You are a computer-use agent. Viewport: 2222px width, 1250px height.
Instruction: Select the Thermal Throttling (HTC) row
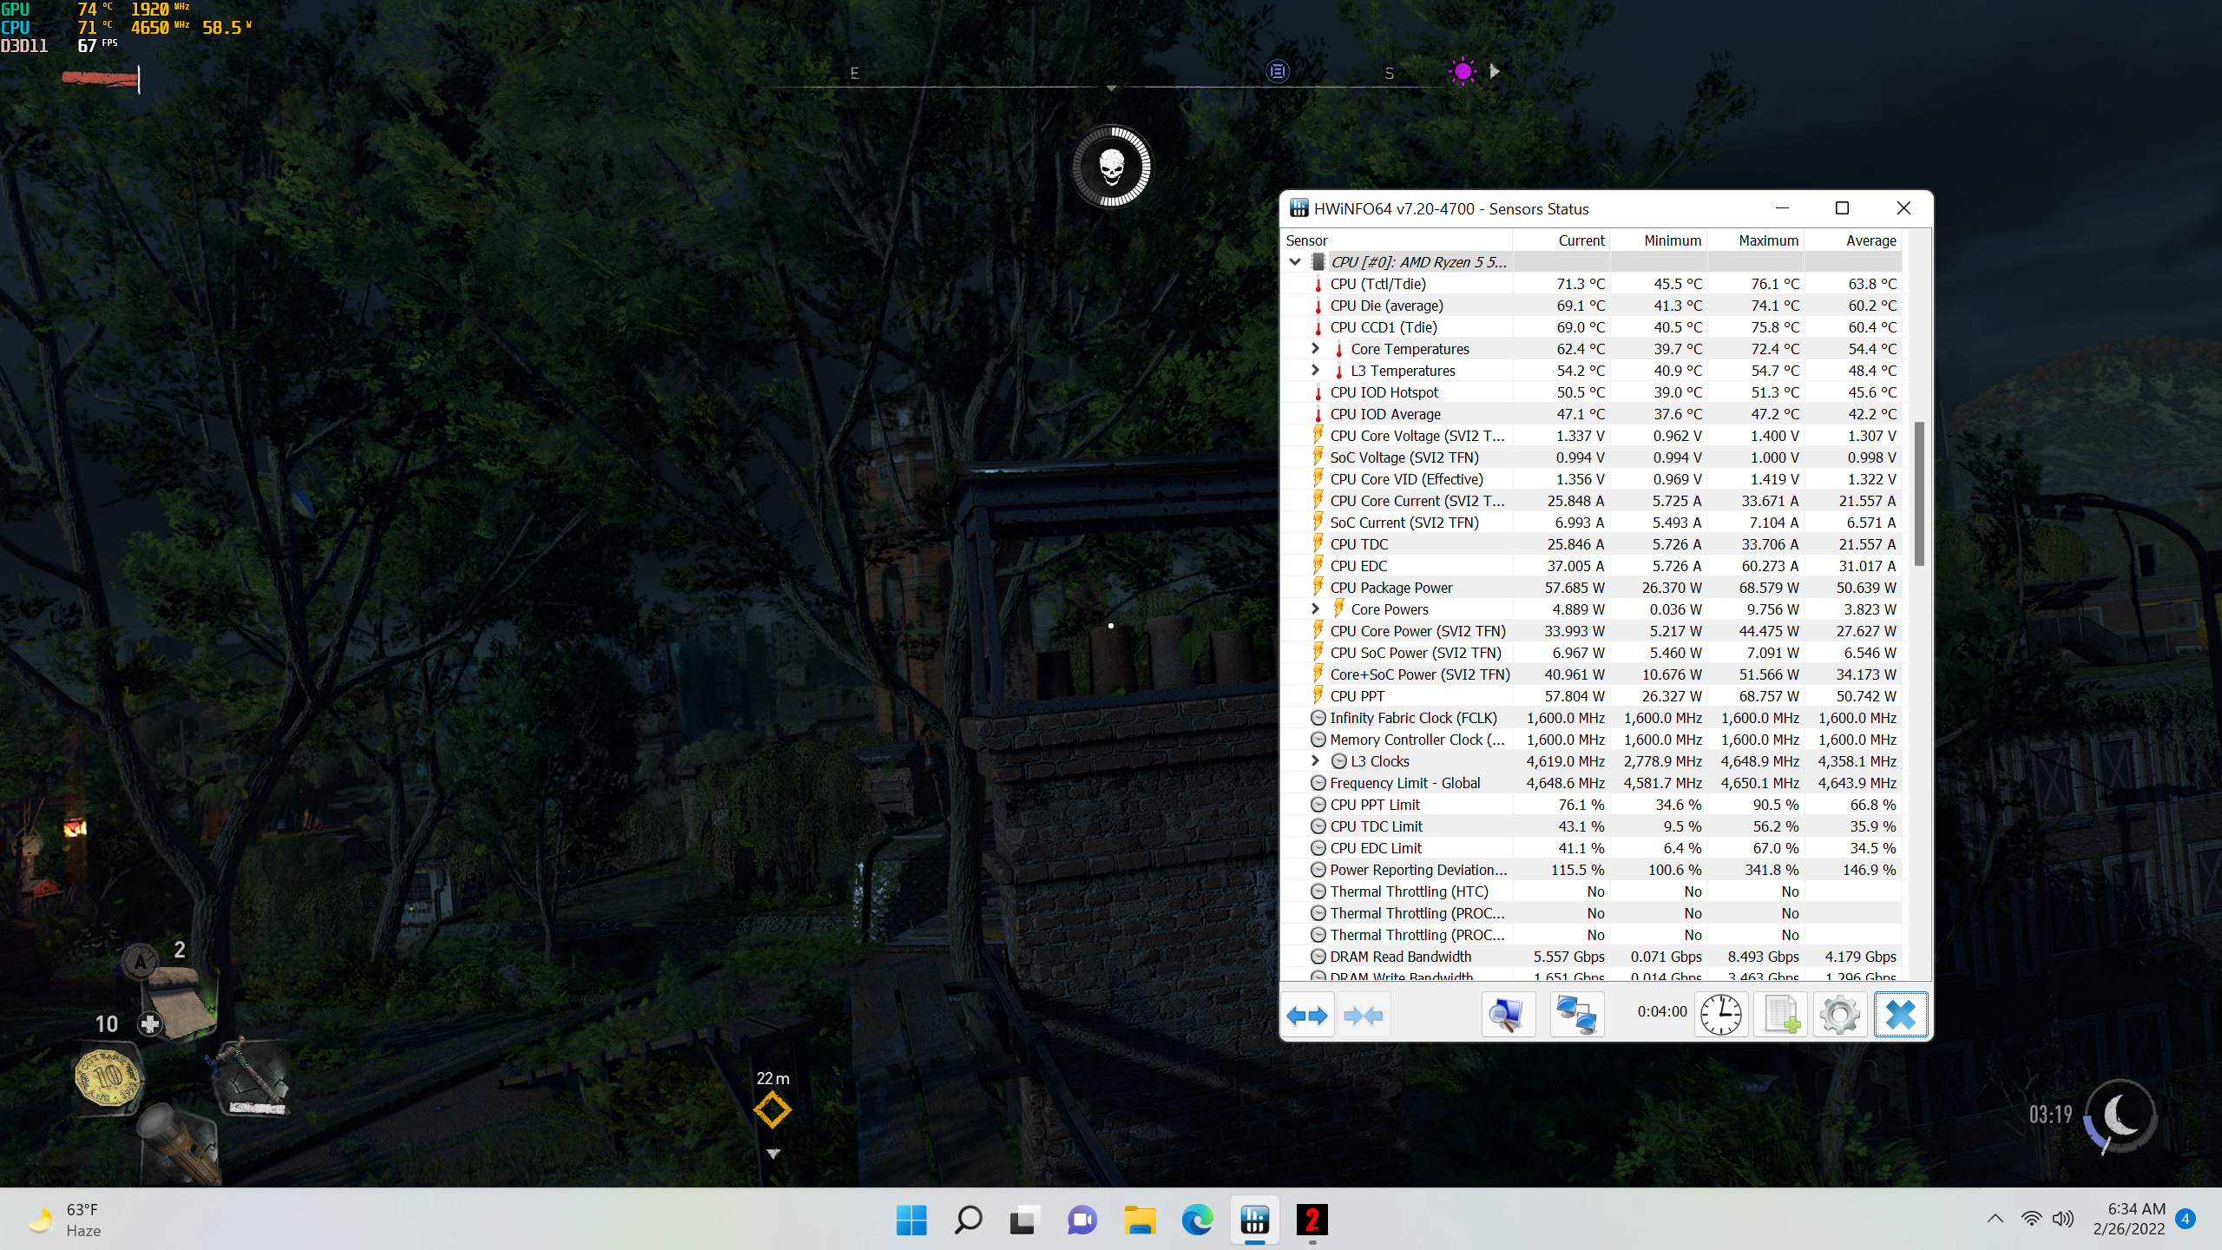coord(1592,891)
